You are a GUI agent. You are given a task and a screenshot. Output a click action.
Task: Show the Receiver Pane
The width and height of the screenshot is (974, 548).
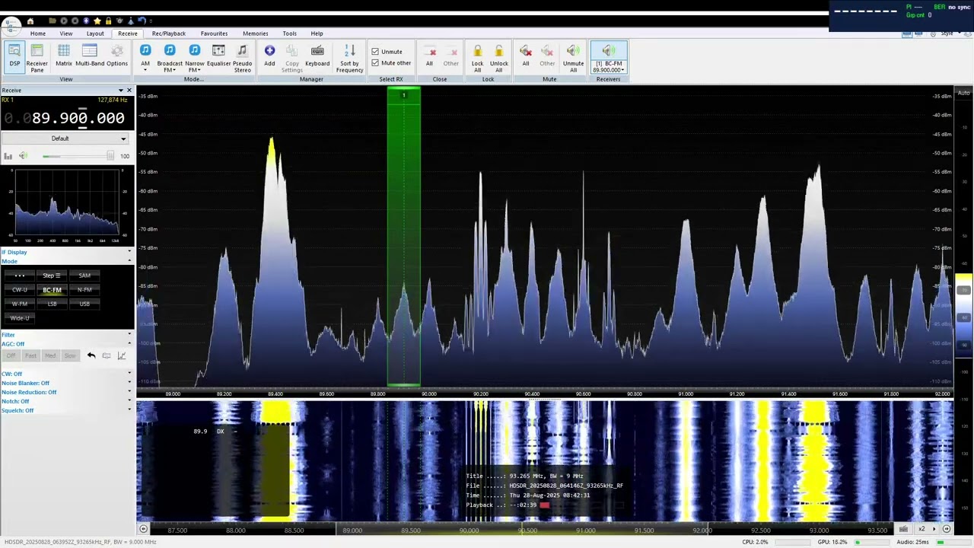click(x=37, y=58)
